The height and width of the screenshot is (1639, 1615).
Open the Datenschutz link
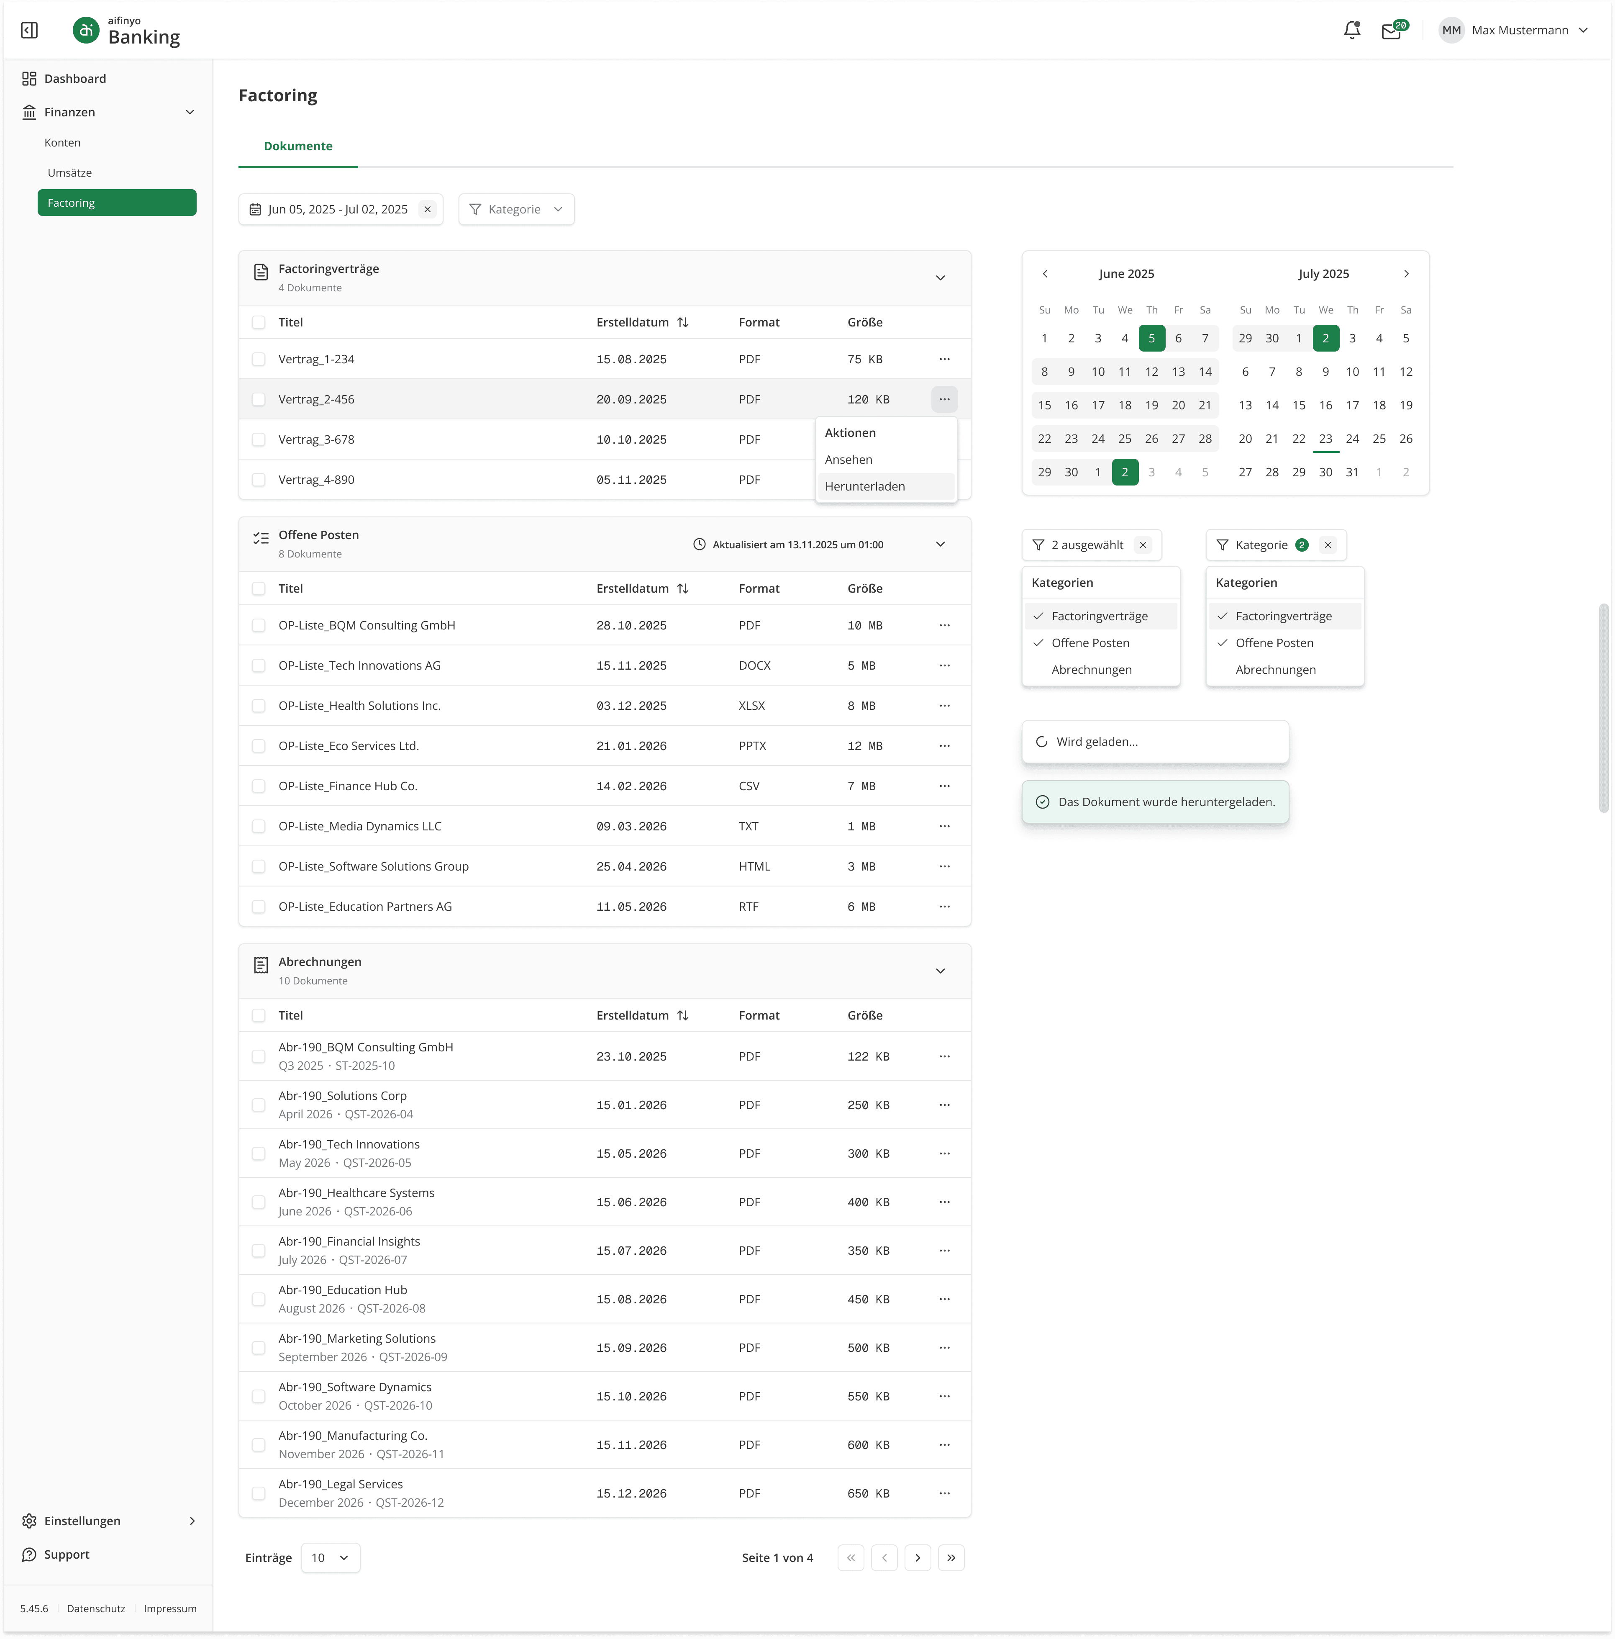pyautogui.click(x=96, y=1608)
